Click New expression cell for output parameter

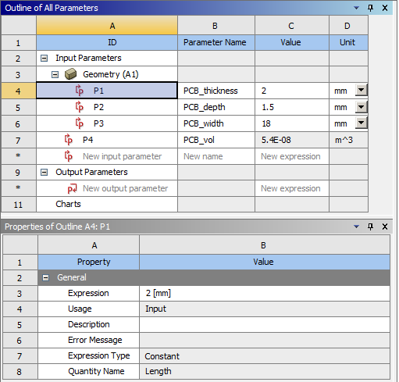coord(292,188)
